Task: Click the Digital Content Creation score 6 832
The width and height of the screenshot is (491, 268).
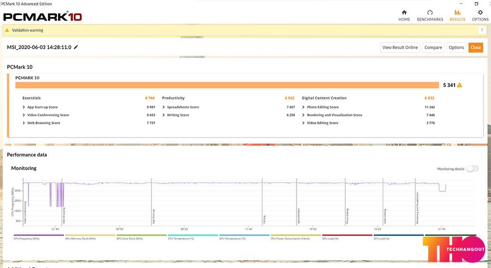Action: pyautogui.click(x=430, y=98)
